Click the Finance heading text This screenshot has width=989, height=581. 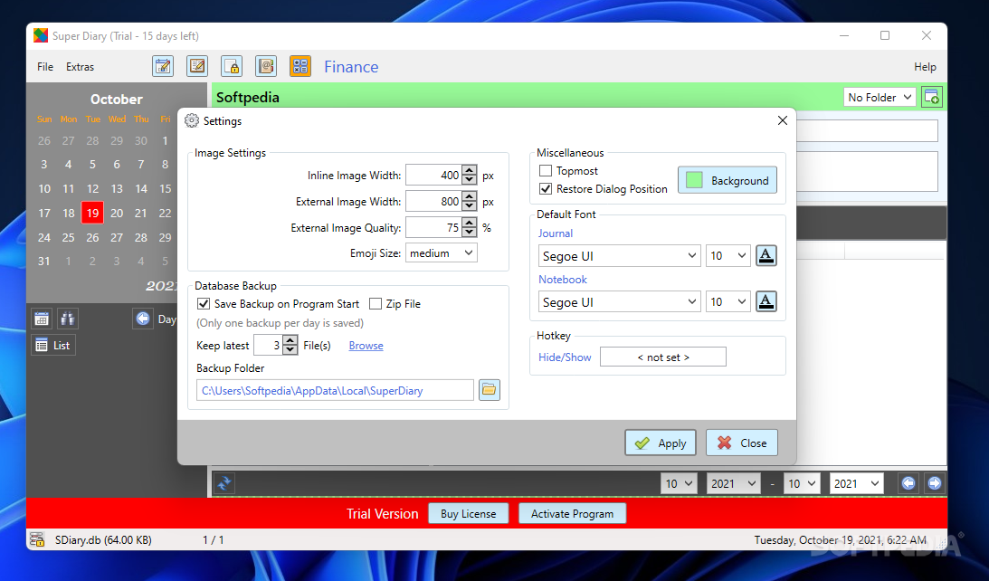click(351, 66)
